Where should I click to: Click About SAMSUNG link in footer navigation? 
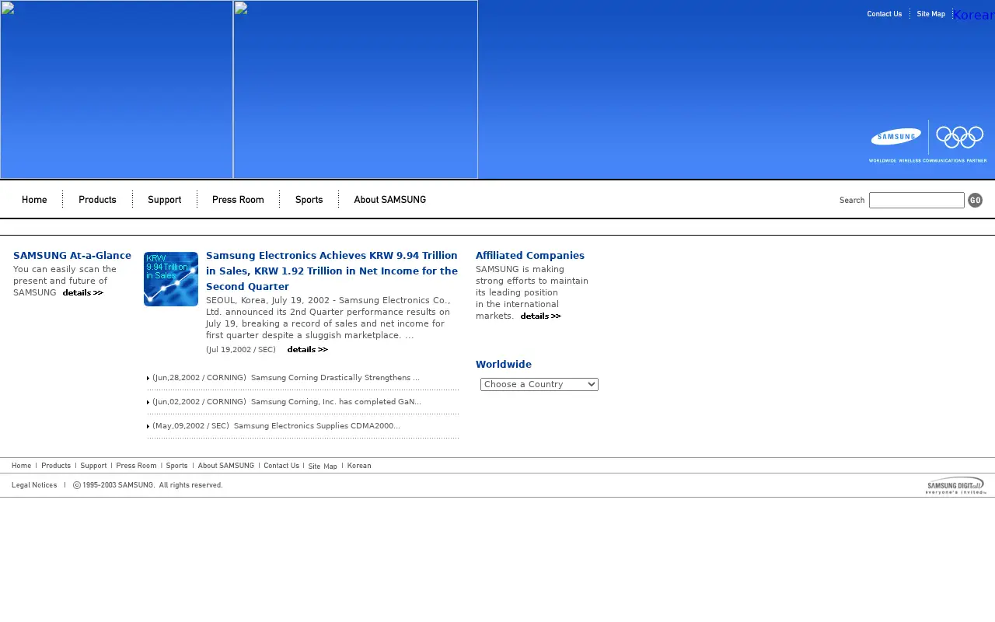coord(226,466)
